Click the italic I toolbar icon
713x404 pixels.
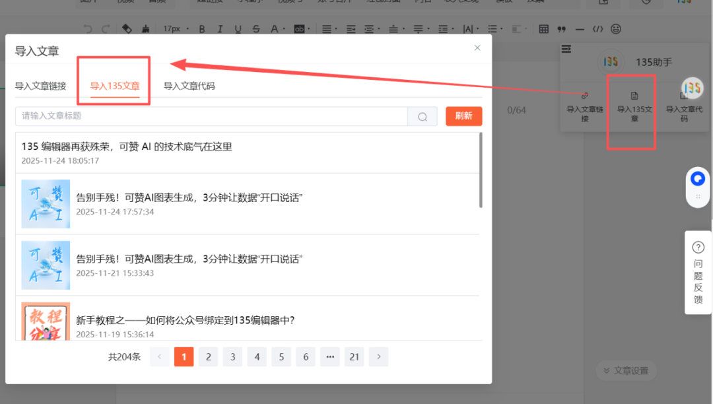(x=220, y=29)
